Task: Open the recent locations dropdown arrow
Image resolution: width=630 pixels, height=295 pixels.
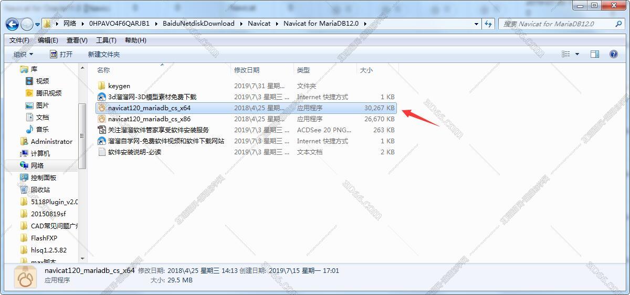Action: (x=37, y=24)
